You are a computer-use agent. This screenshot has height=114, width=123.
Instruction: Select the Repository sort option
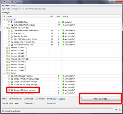click(25, 103)
